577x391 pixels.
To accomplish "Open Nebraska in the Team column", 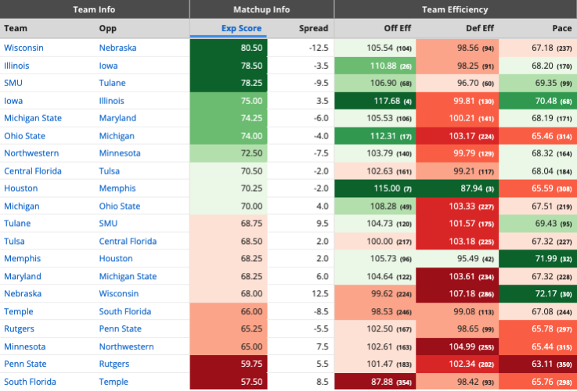I will (23, 293).
